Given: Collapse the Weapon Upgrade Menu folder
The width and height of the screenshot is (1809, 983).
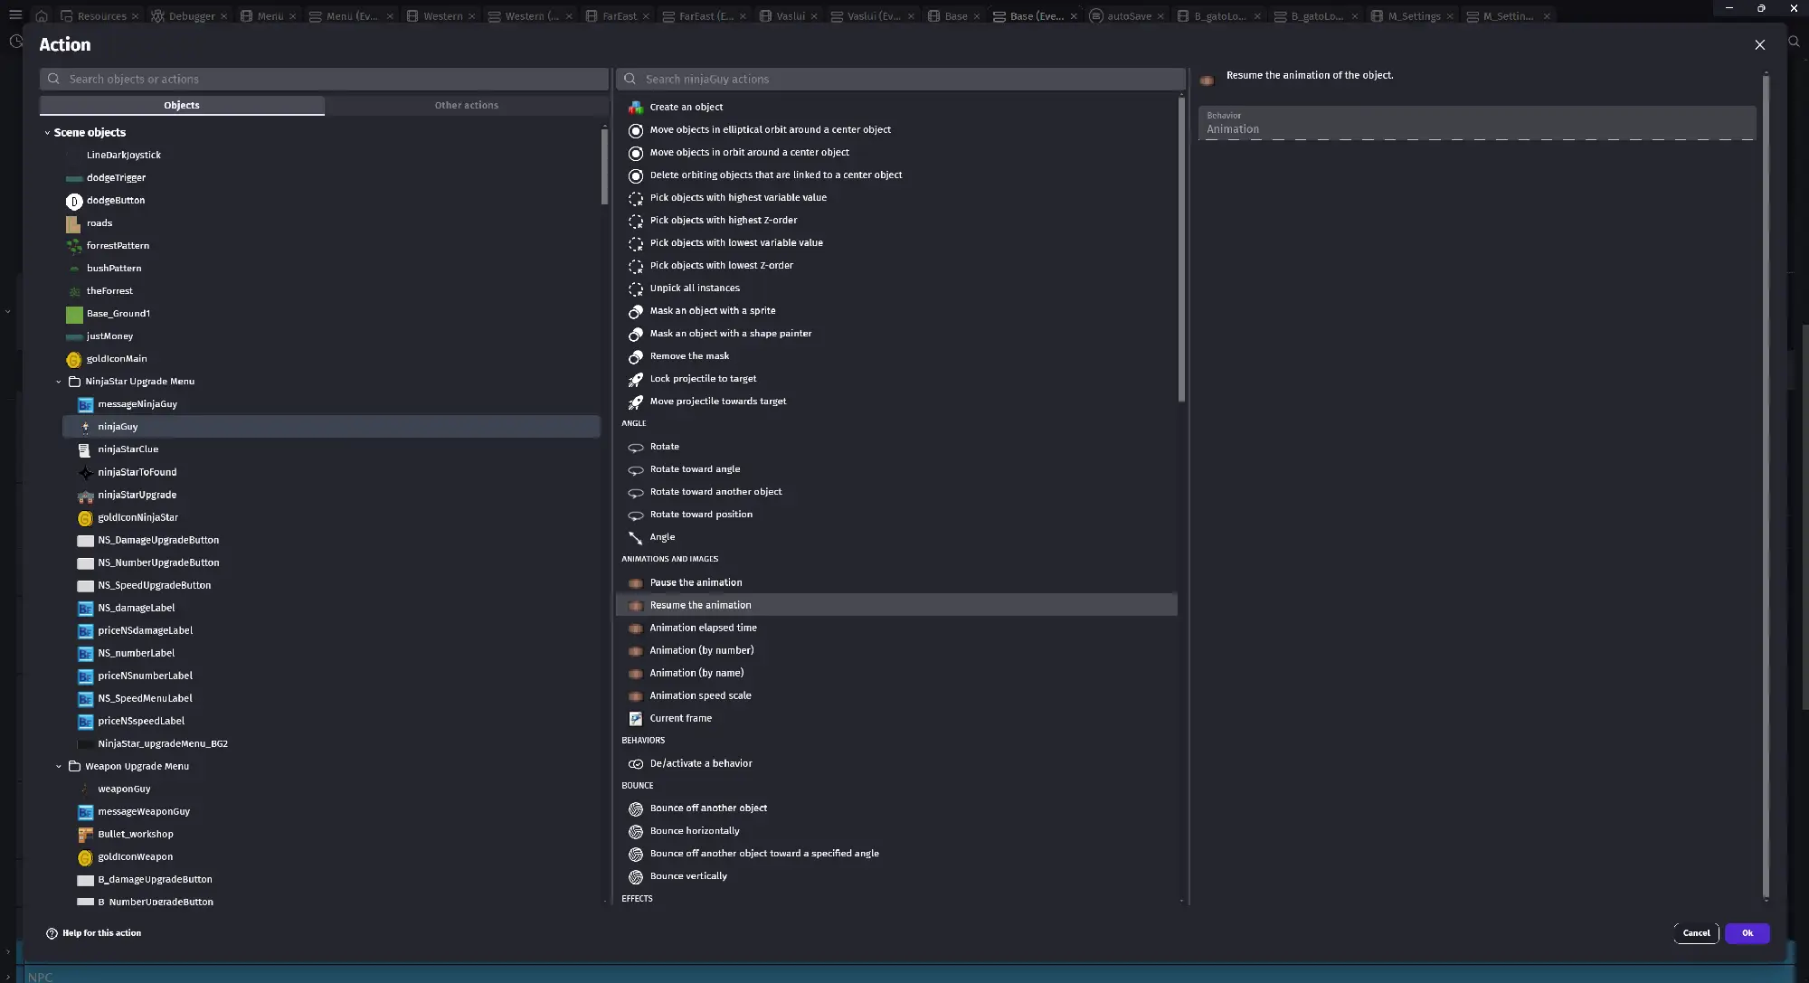Looking at the screenshot, I should pyautogui.click(x=59, y=767).
